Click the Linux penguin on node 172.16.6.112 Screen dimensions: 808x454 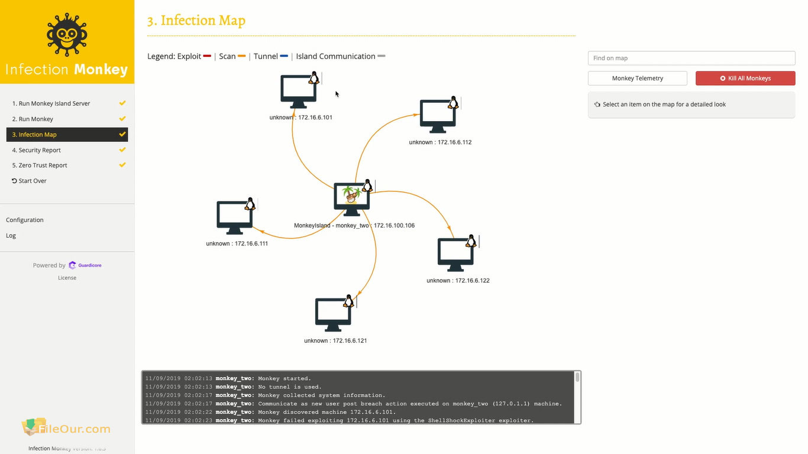(x=453, y=102)
